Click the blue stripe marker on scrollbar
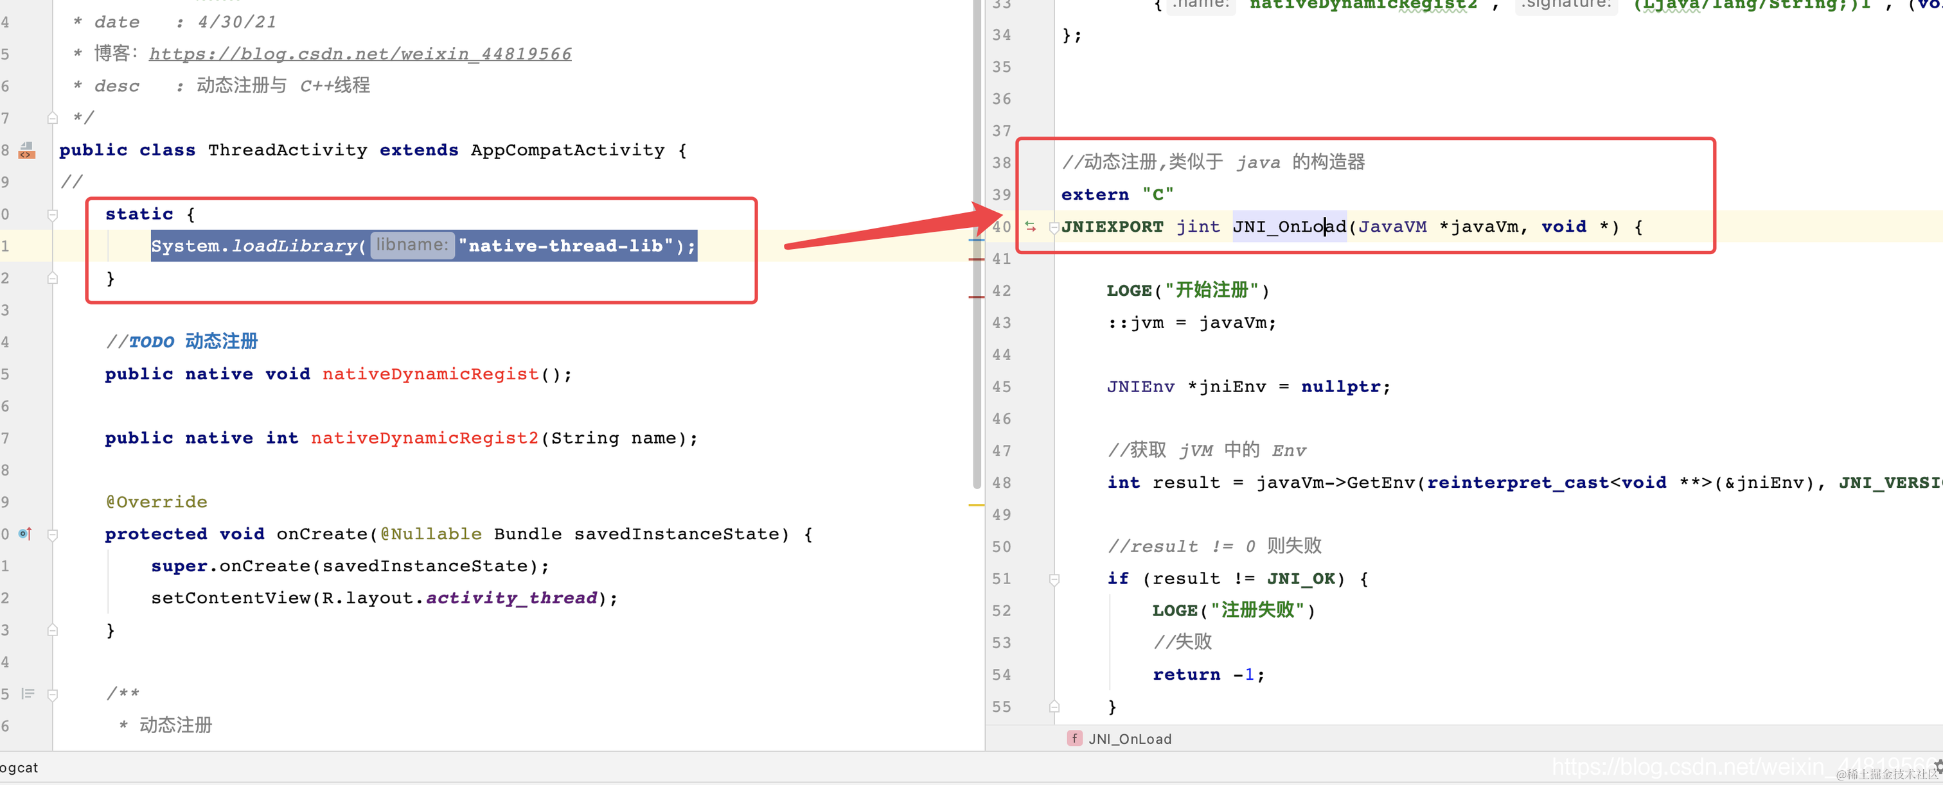Screen dimensions: 1943x785 (x=976, y=239)
